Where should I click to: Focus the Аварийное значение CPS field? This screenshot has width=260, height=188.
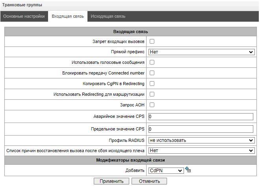pyautogui.click(x=201, y=117)
